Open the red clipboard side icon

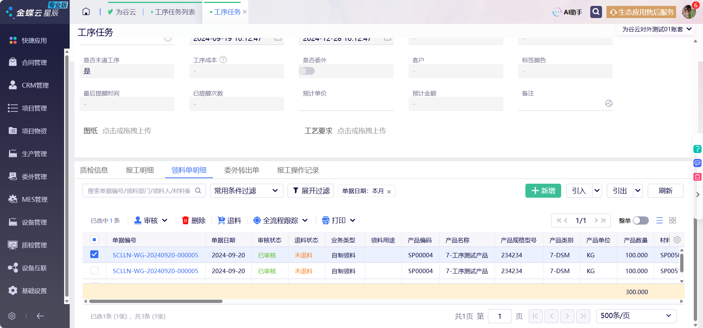point(697,177)
